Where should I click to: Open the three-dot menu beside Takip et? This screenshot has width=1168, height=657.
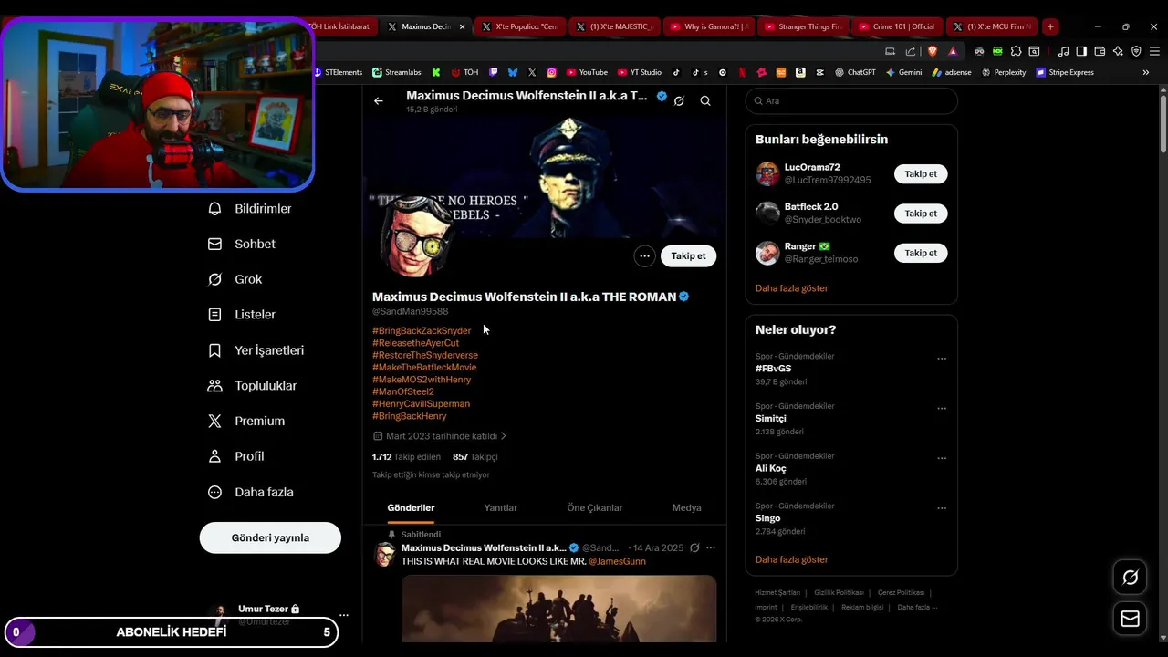pyautogui.click(x=644, y=256)
